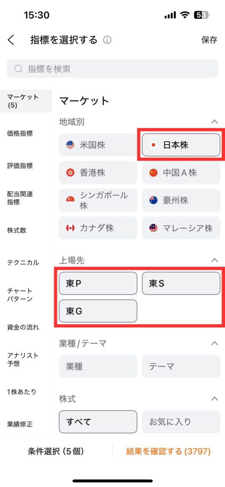Choose カナダ株 with the Canada flag

pos(98,228)
